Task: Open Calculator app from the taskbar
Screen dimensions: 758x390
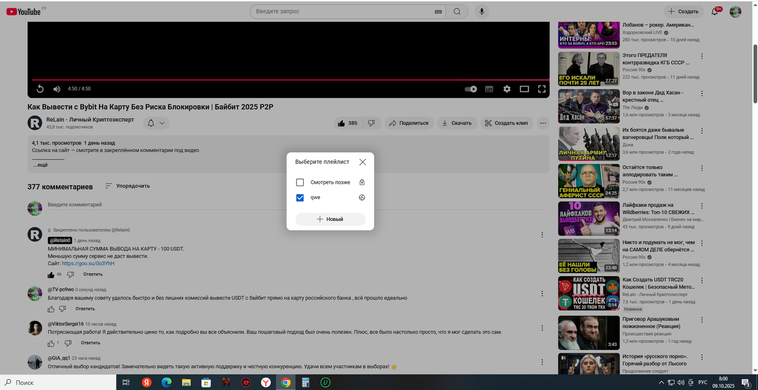Action: [x=306, y=382]
